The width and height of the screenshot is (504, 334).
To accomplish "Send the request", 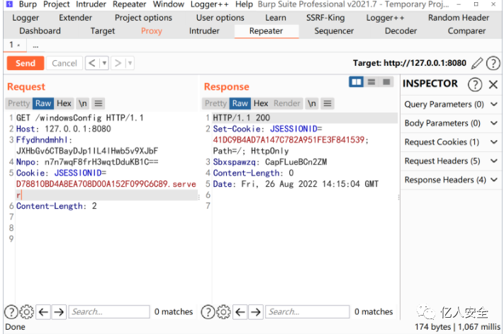I will [x=26, y=63].
